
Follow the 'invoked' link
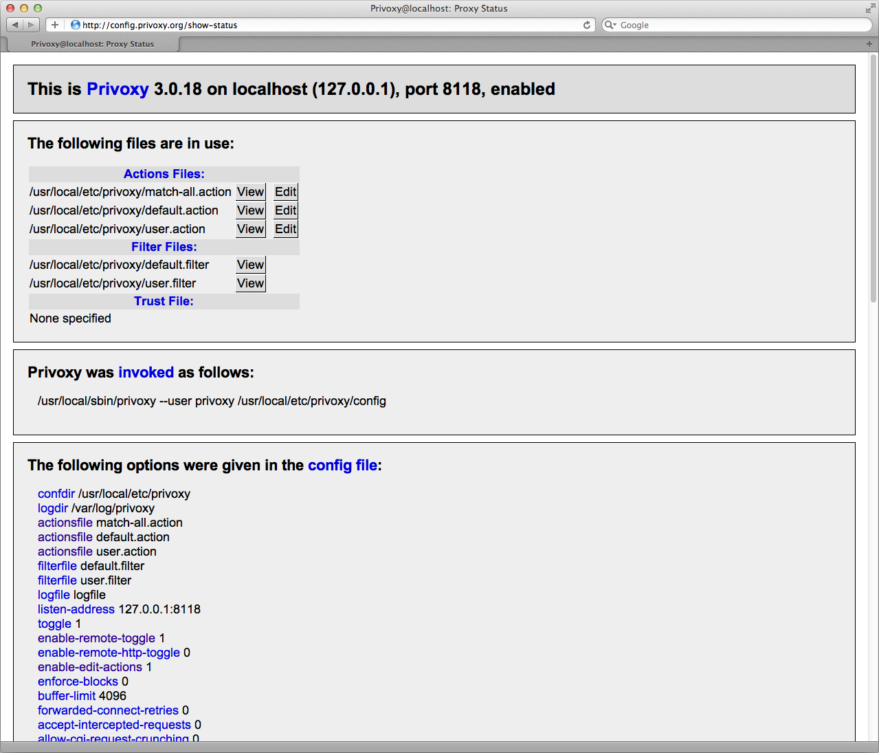(x=146, y=373)
